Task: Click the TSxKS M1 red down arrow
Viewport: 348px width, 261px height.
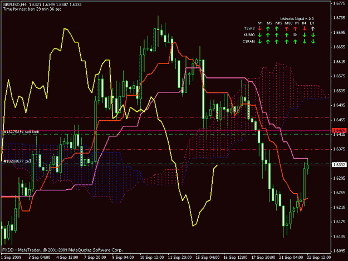Action: (259, 28)
